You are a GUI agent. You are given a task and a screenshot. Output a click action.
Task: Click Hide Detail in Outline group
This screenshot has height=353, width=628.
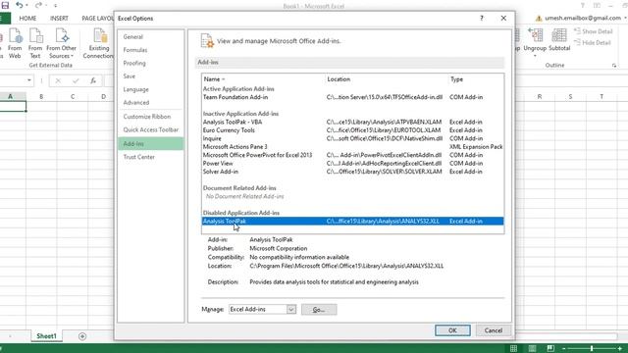593,42
